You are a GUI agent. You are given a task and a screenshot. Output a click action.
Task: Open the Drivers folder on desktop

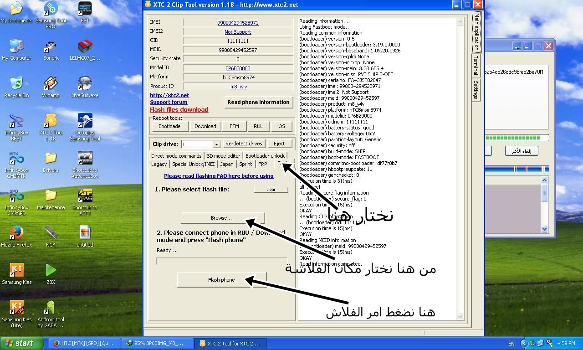click(51, 162)
